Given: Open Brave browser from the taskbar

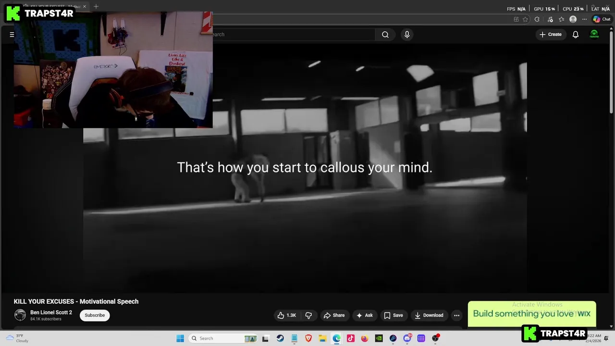Looking at the screenshot, I should pyautogui.click(x=308, y=338).
